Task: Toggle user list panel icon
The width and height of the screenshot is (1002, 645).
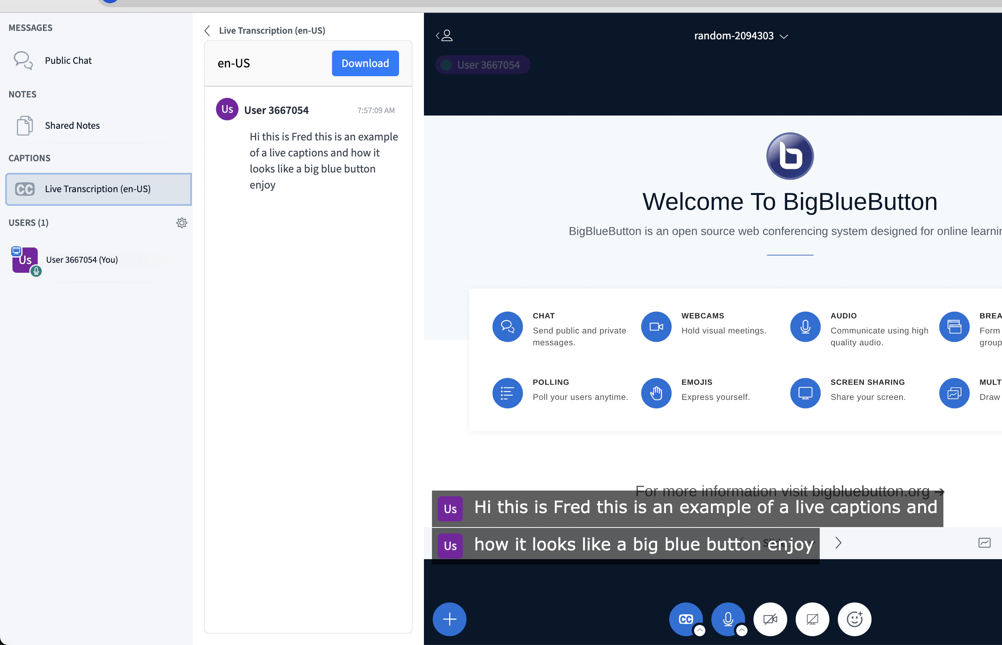Action: click(444, 36)
